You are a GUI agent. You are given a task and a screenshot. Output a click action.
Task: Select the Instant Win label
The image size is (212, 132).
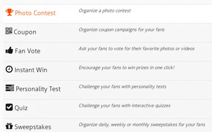click(31, 70)
